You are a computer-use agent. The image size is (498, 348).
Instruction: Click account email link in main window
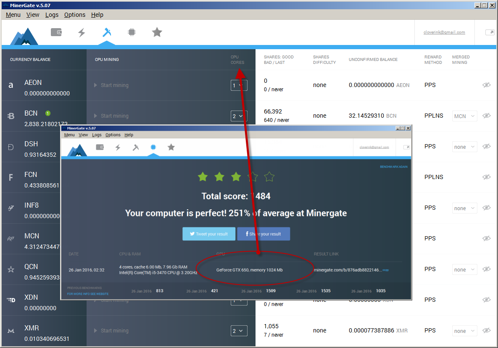click(444, 32)
